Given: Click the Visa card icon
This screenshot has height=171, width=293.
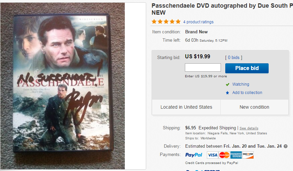Looking at the screenshot, I should [212, 155].
